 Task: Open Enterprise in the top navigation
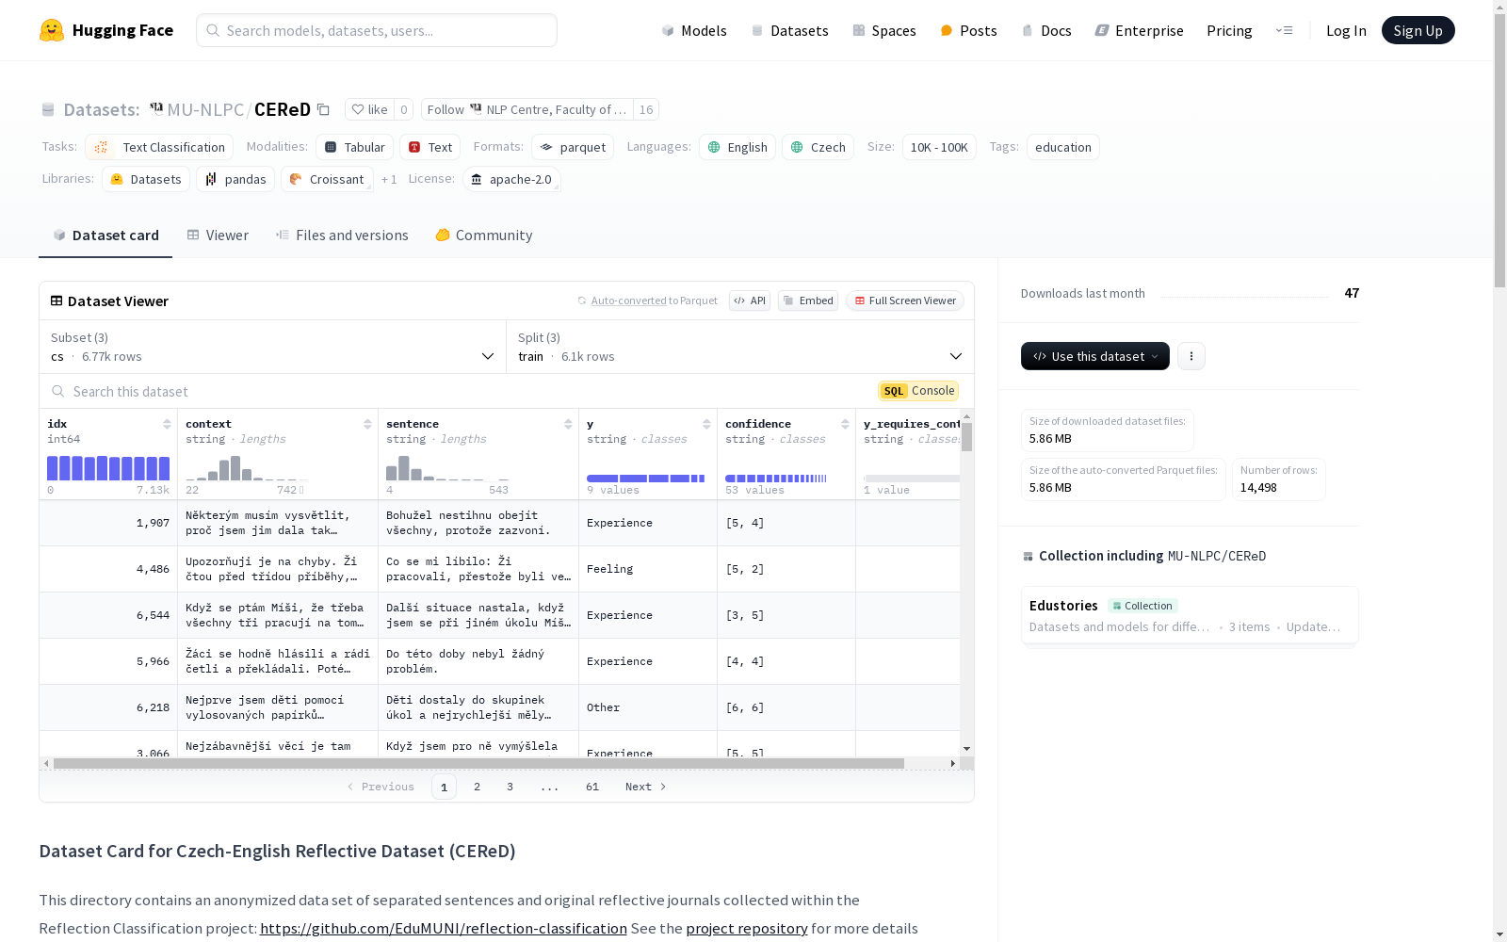click(x=1139, y=30)
